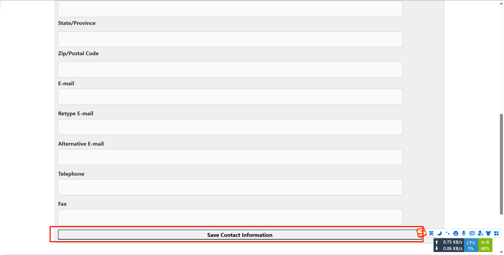Click the 0.06 KB/s download speed
The image size is (504, 255).
pos(453,249)
